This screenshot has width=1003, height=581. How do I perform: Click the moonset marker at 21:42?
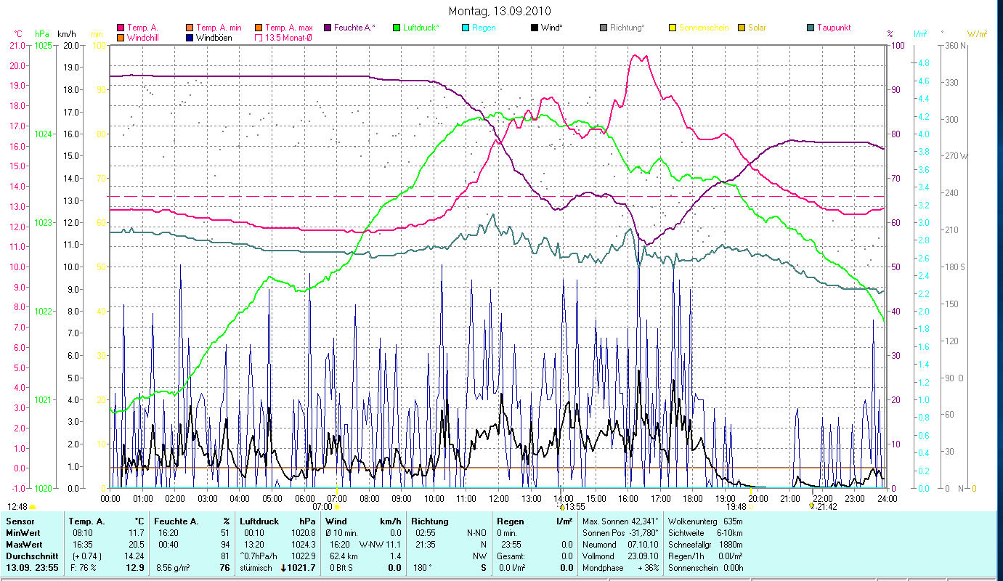811,506
